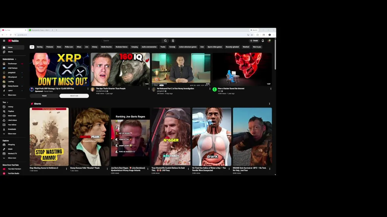The image size is (387, 217).
Task: Select the Rockstar Games filter chip
Action: tap(122, 47)
